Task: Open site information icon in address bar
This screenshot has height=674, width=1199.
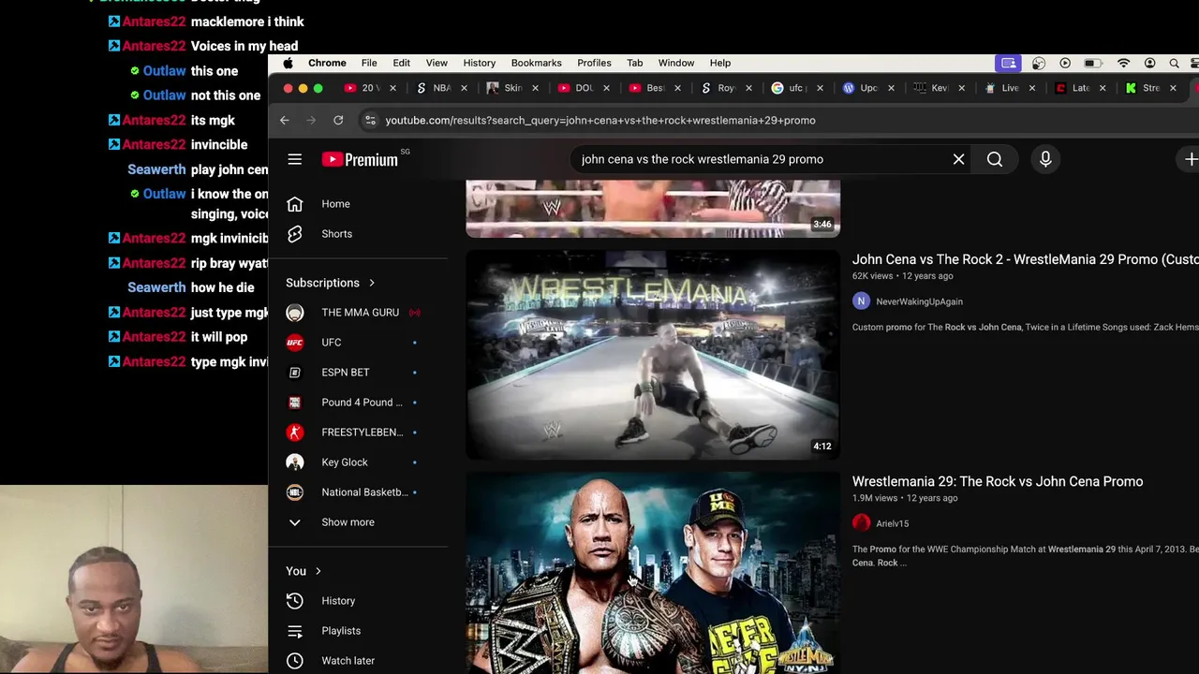Action: (x=370, y=120)
